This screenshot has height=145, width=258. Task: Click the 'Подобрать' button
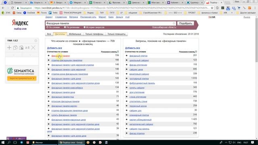tap(185, 23)
